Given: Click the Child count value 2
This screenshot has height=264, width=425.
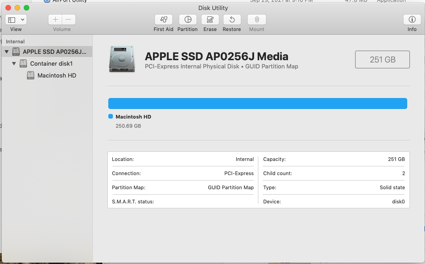Looking at the screenshot, I should [x=404, y=173].
